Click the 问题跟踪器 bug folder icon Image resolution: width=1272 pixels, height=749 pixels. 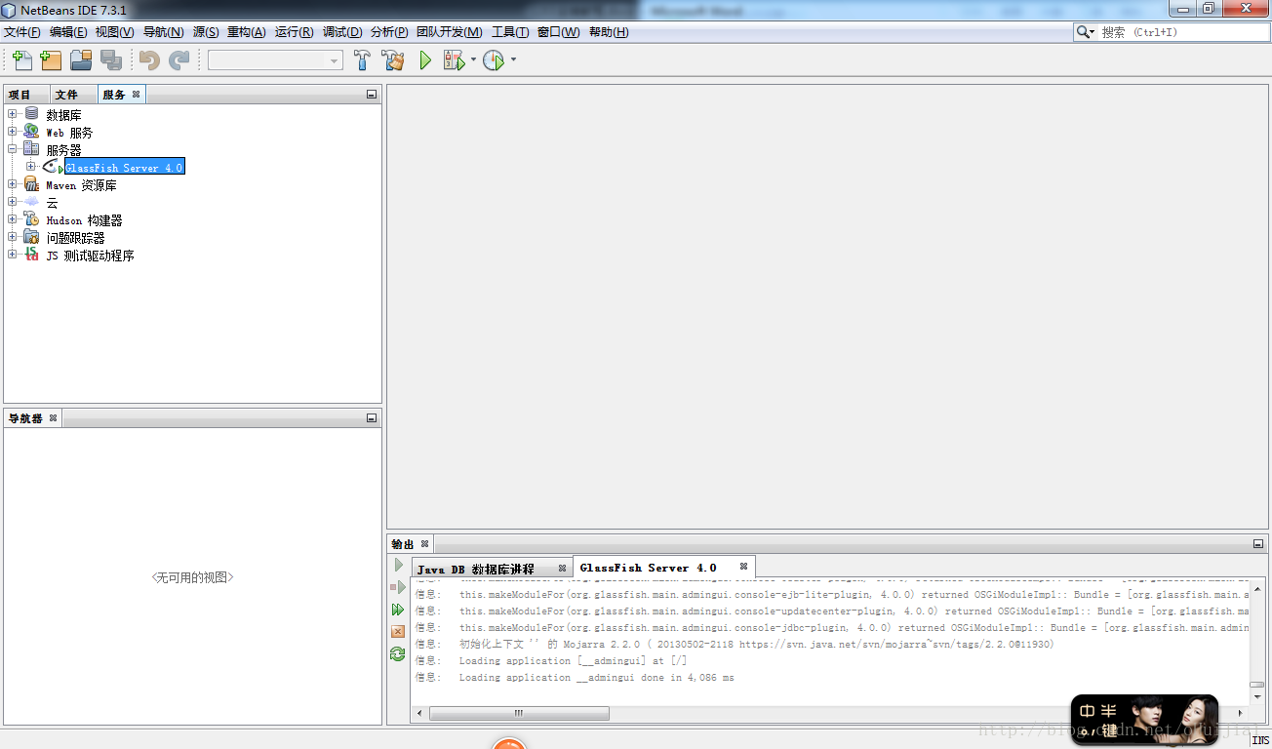point(32,237)
